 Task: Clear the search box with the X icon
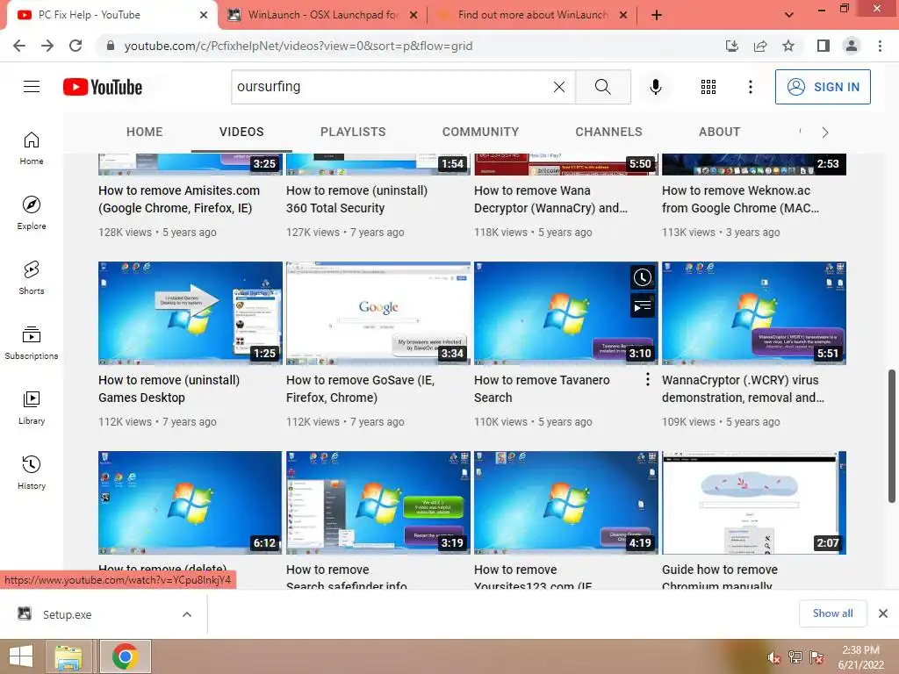[559, 87]
